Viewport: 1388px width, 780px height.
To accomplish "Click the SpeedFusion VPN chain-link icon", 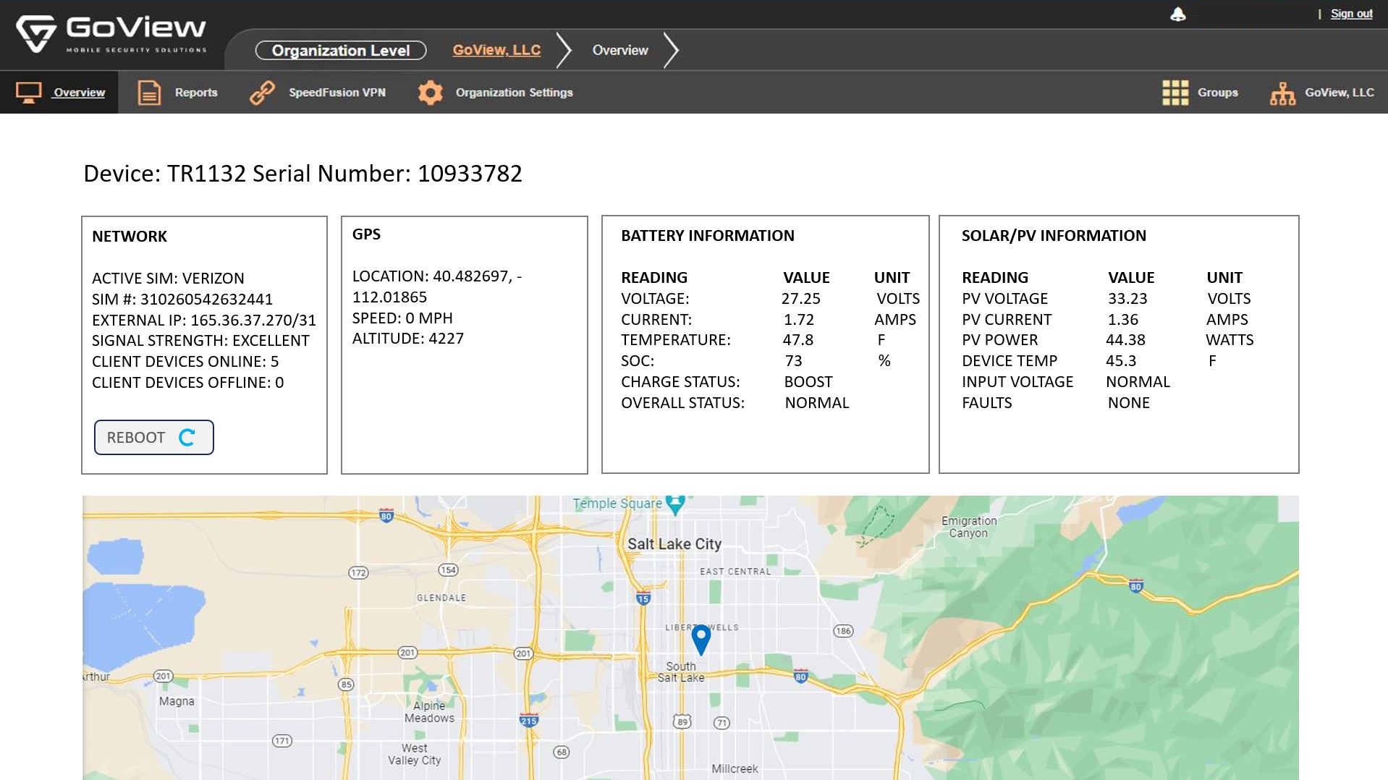I will click(262, 93).
